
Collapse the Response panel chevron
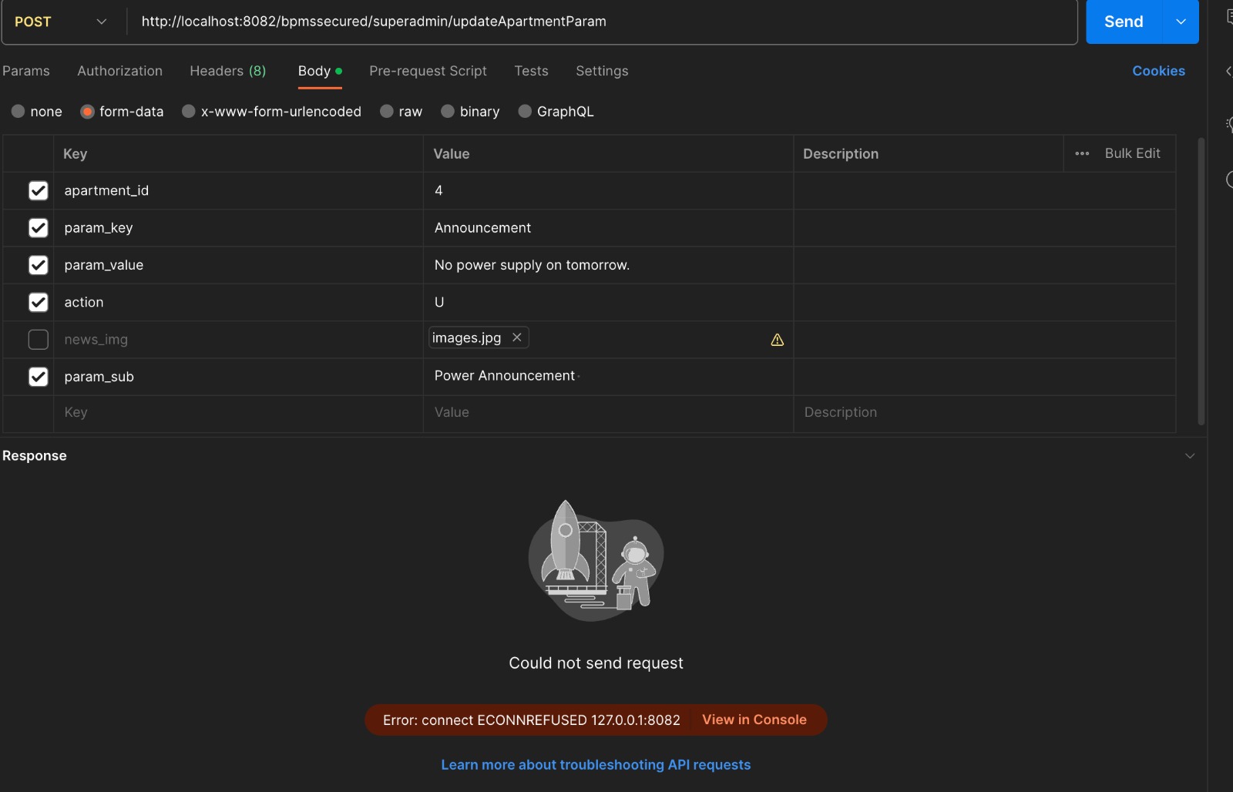pyautogui.click(x=1190, y=456)
